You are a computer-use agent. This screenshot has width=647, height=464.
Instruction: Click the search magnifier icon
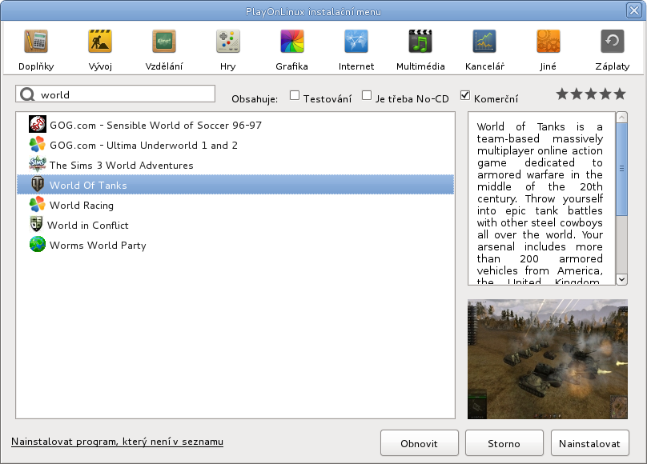[x=27, y=94]
